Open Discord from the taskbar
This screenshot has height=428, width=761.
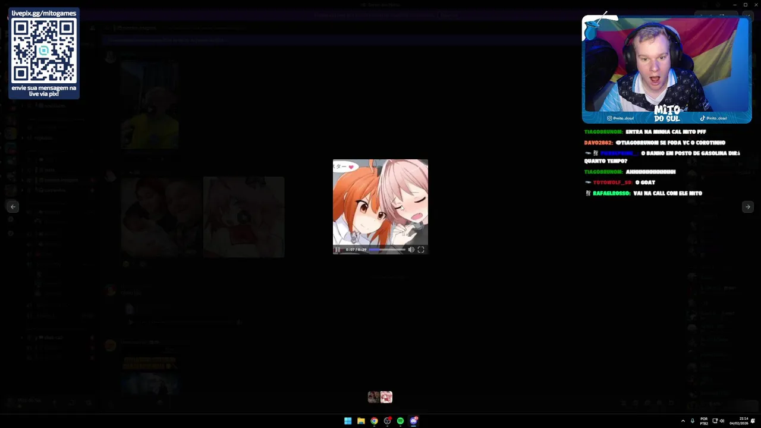413,421
